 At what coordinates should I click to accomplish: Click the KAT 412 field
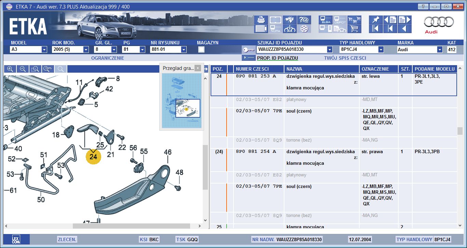pyautogui.click(x=452, y=49)
